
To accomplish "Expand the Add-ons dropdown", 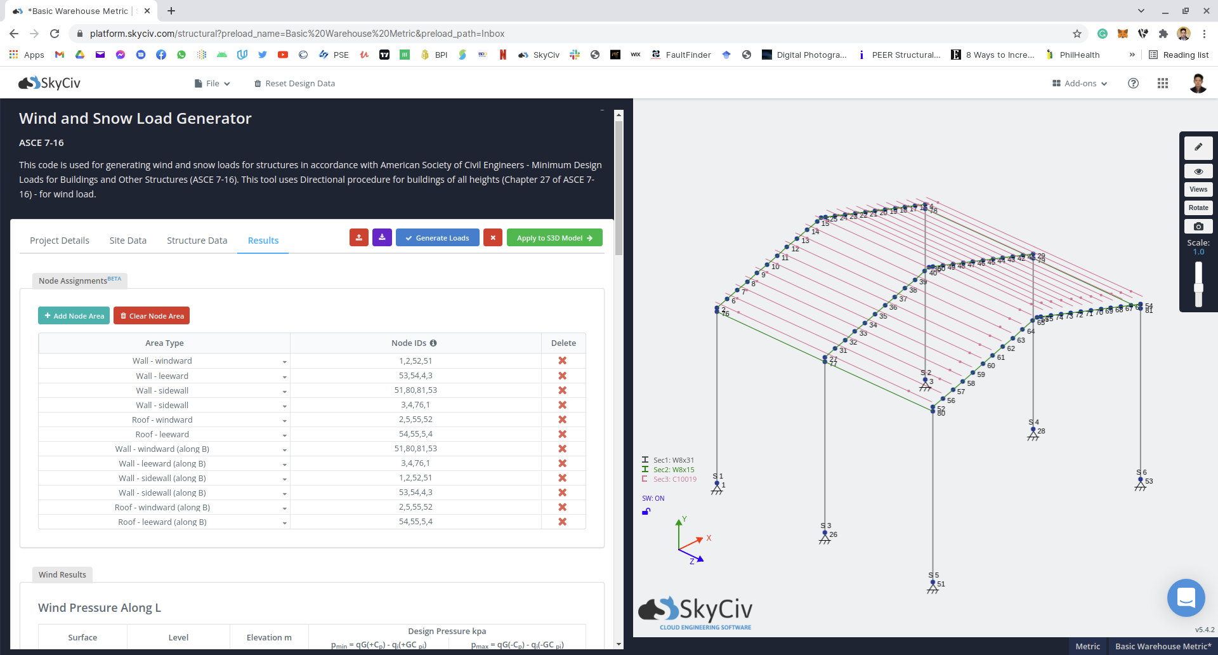I will click(x=1080, y=83).
